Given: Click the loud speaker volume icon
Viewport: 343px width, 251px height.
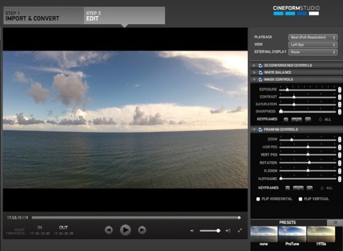Looking at the screenshot, I should click(228, 230).
